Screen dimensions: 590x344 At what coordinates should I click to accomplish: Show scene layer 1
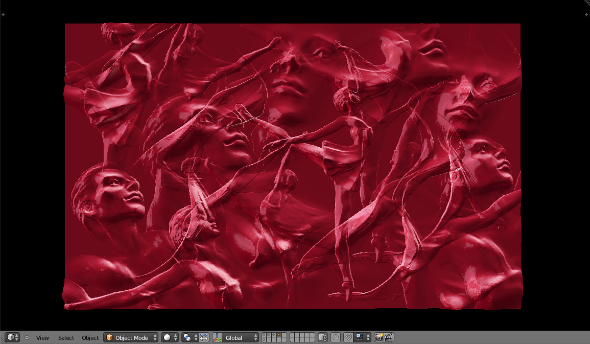(264, 335)
